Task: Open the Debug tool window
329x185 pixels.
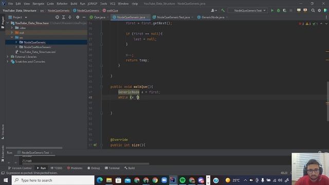Action: (x=94, y=168)
